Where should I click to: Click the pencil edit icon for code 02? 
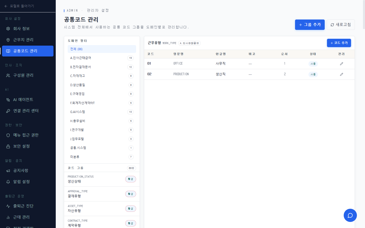pos(341,74)
